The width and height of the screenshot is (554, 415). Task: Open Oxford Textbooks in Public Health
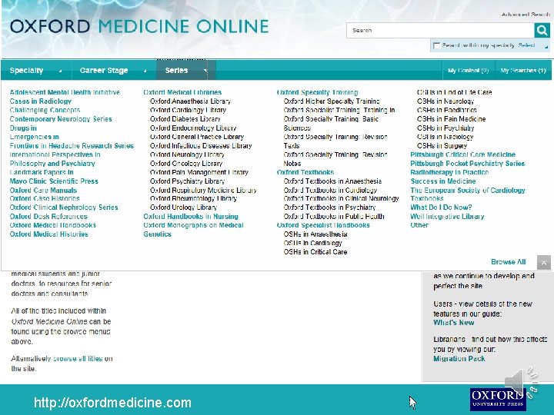(x=334, y=216)
